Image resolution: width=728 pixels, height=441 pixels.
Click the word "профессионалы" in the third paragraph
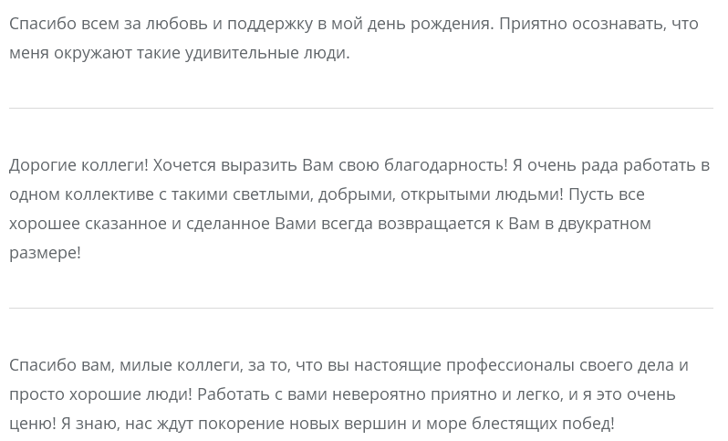click(510, 364)
